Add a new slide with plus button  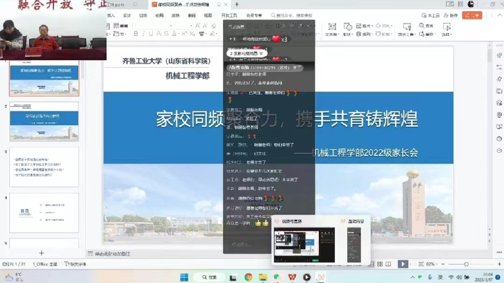pos(41,253)
